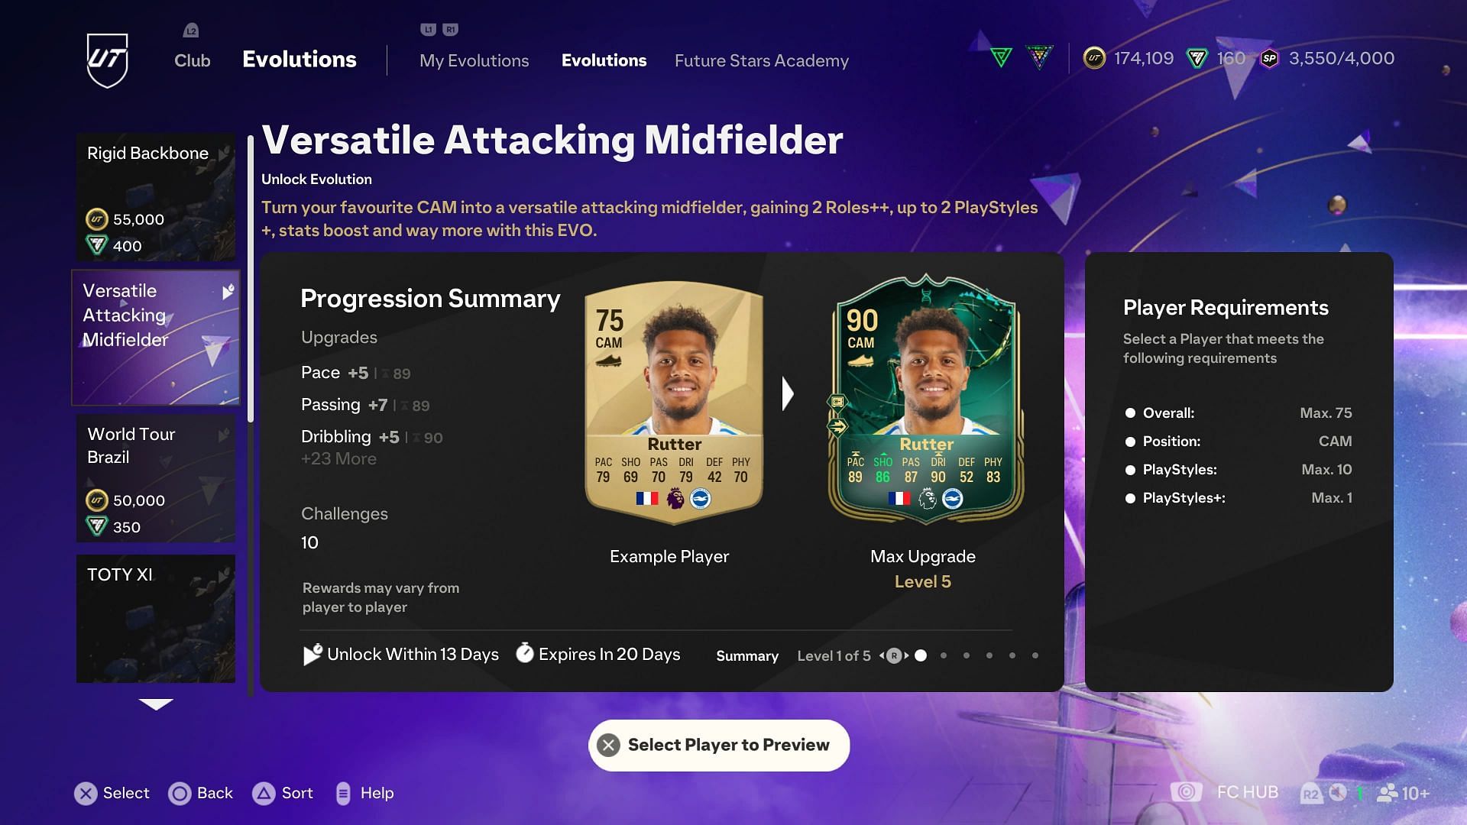This screenshot has height=825, width=1467.
Task: Click the UT Club icon in top-left
Action: coord(107,60)
